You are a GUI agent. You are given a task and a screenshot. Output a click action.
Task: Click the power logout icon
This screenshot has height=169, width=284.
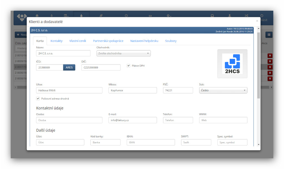[x=262, y=16]
